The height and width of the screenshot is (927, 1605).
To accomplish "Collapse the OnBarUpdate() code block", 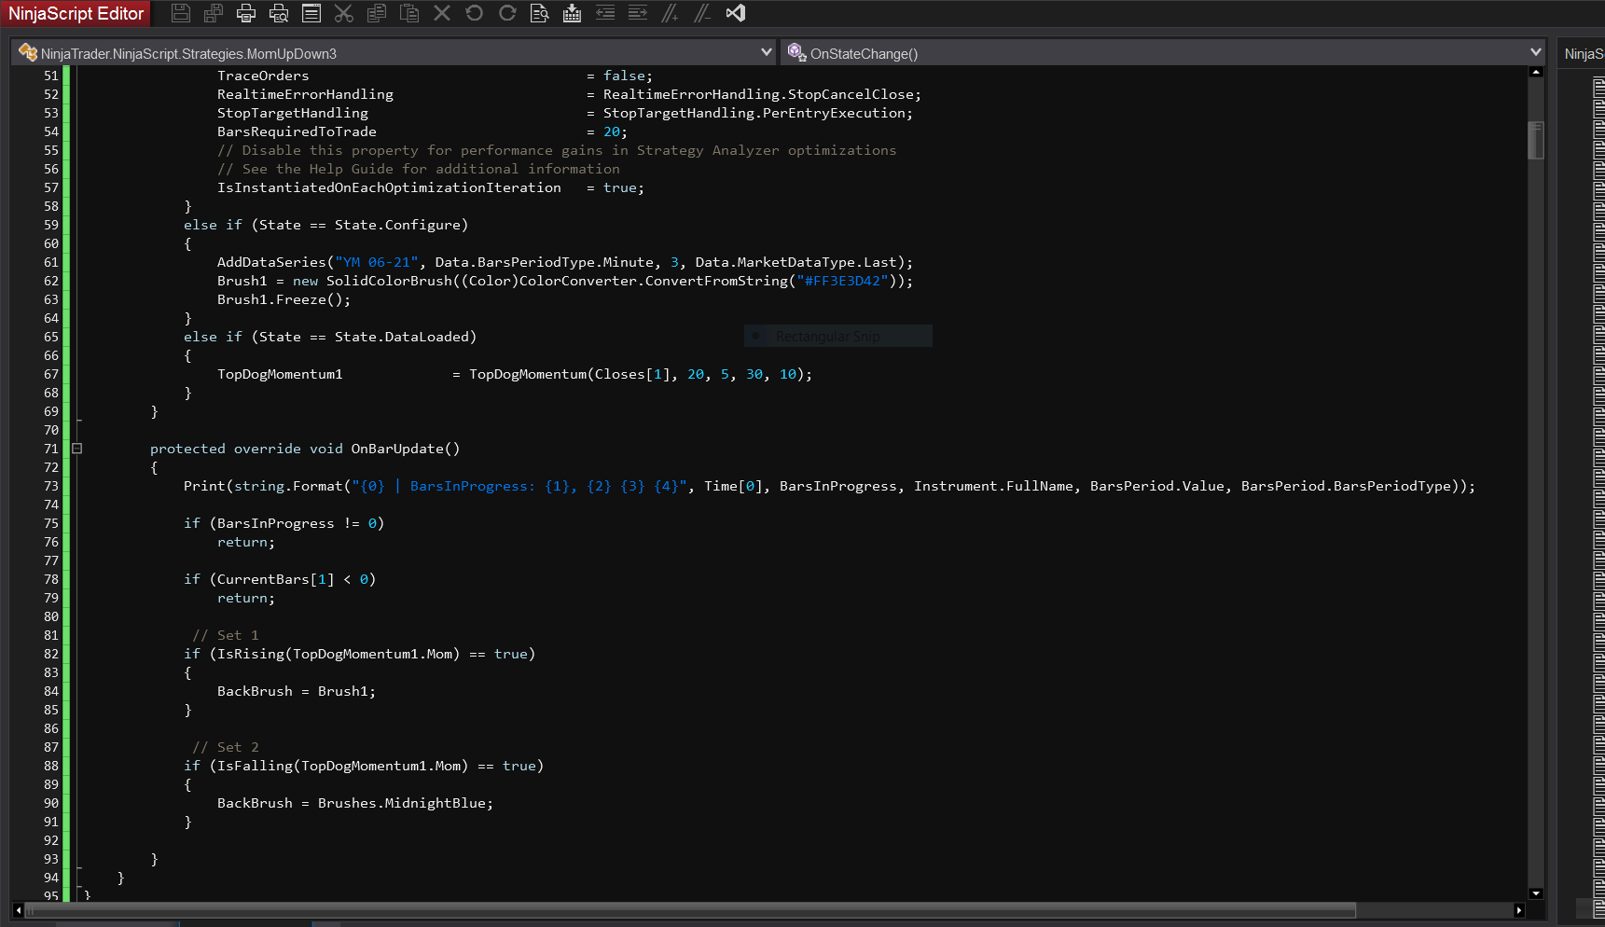I will [x=77, y=449].
